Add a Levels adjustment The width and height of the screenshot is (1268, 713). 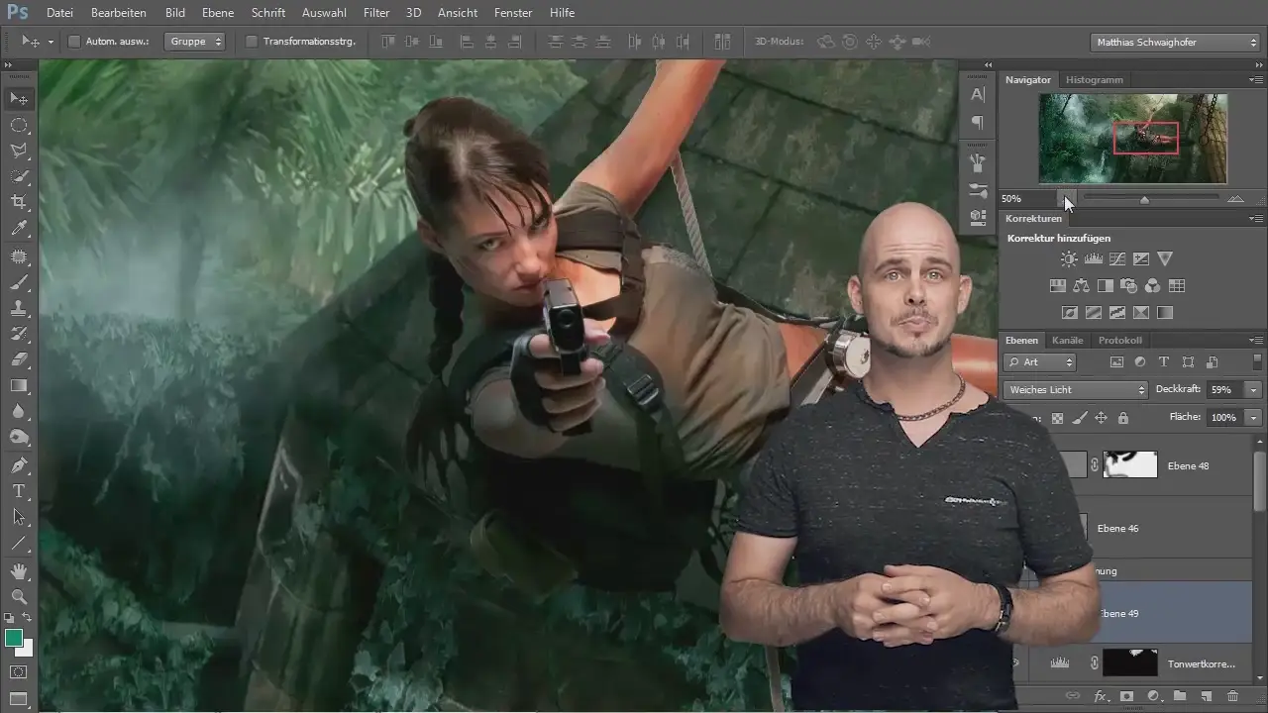(x=1094, y=259)
